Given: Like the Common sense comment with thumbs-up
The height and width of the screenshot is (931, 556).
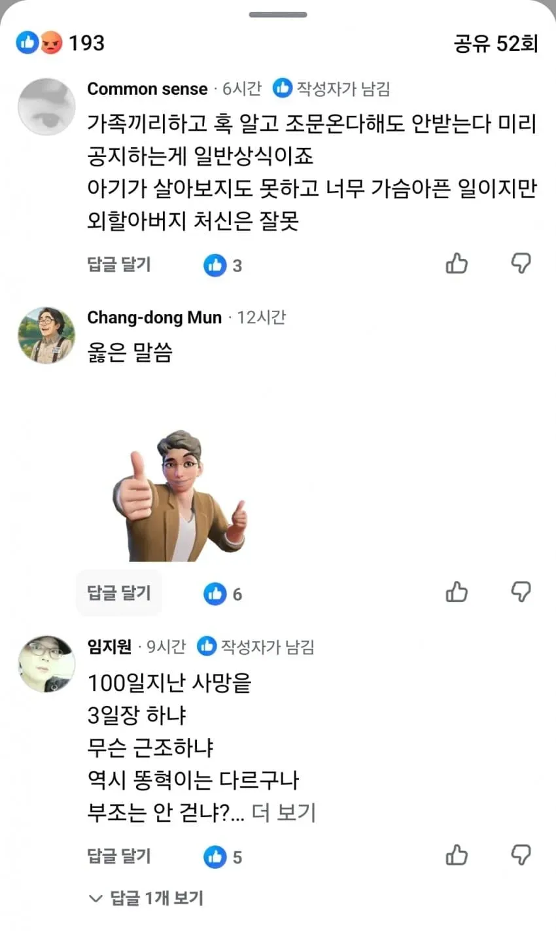Looking at the screenshot, I should coord(457,264).
